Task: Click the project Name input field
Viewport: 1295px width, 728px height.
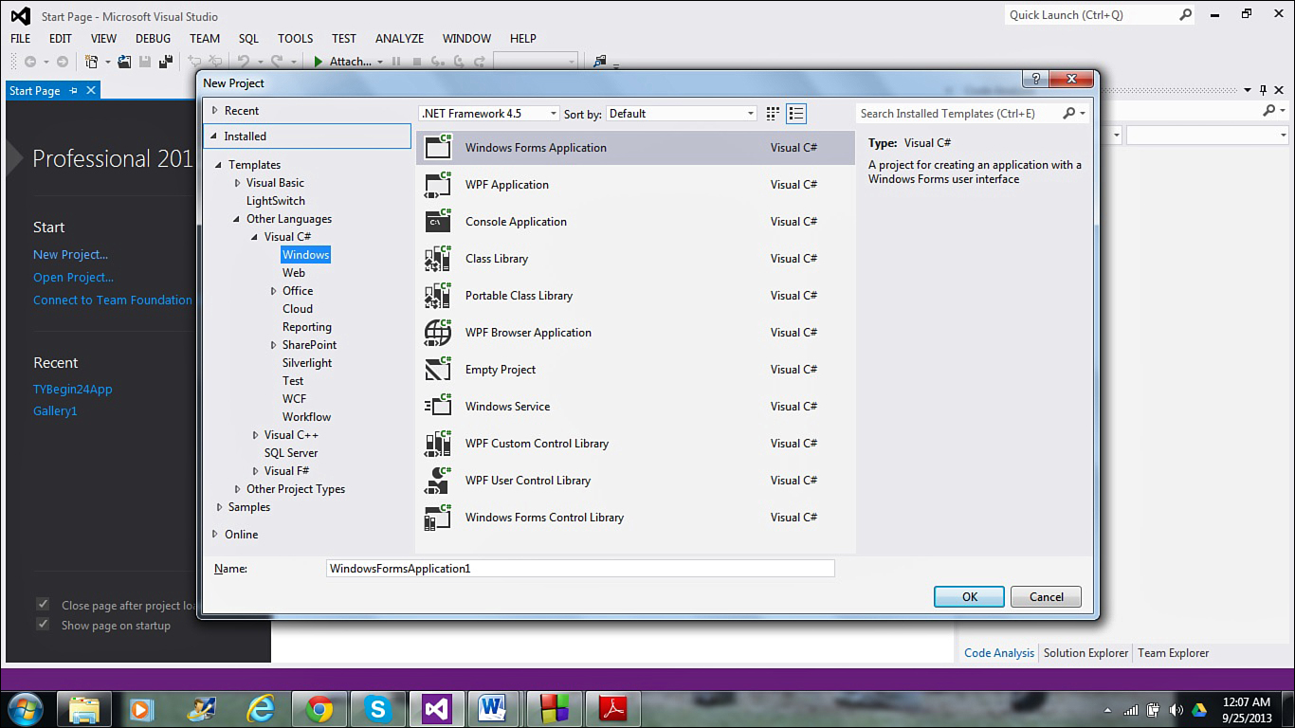Action: click(580, 569)
